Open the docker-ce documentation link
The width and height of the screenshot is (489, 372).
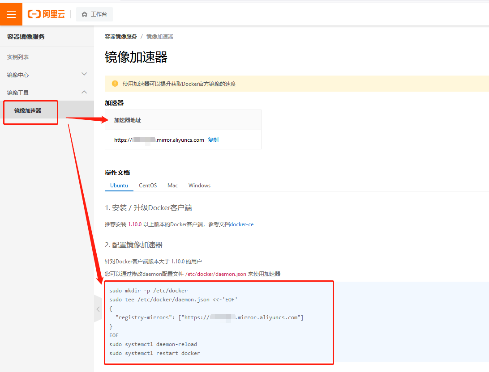coord(242,224)
